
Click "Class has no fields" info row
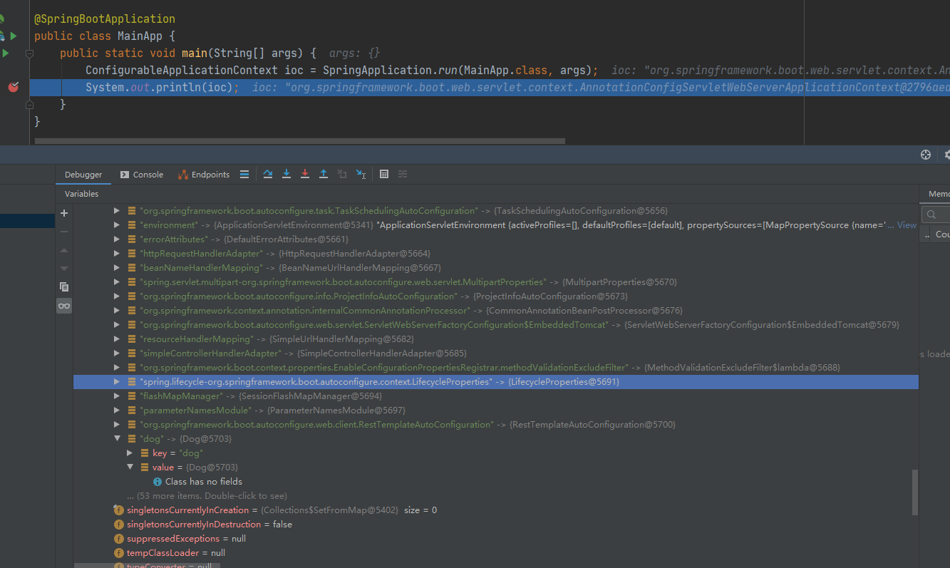(x=496, y=482)
